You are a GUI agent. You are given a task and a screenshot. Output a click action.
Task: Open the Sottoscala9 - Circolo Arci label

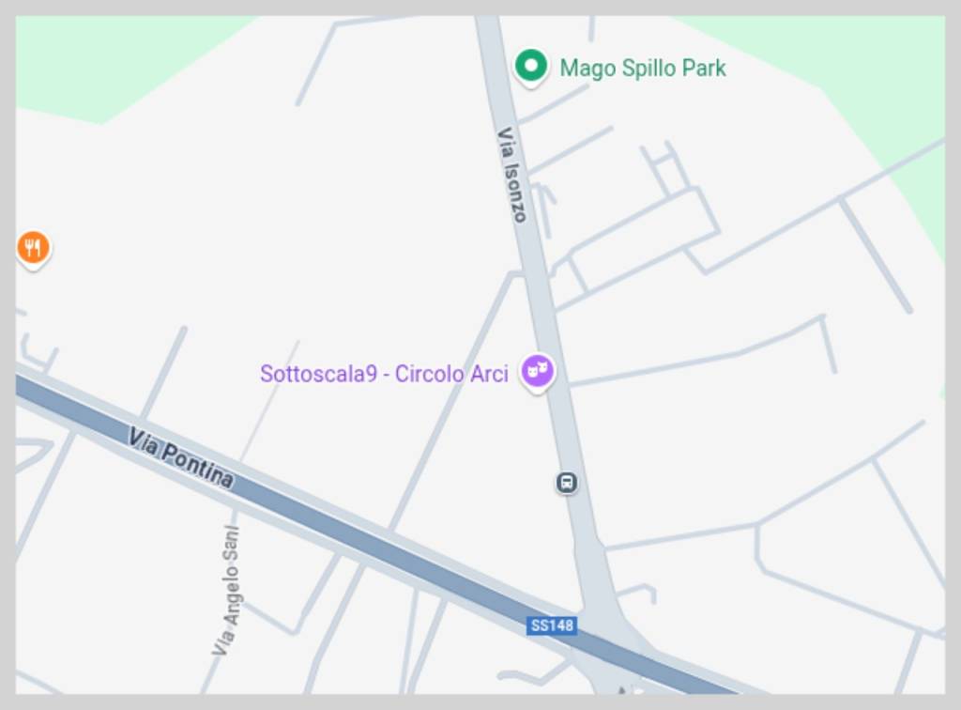384,374
